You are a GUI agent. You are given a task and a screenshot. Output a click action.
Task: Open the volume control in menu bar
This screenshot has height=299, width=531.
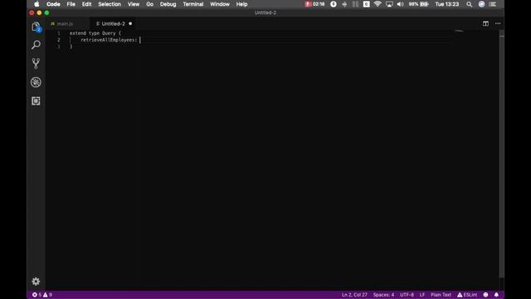(400, 4)
